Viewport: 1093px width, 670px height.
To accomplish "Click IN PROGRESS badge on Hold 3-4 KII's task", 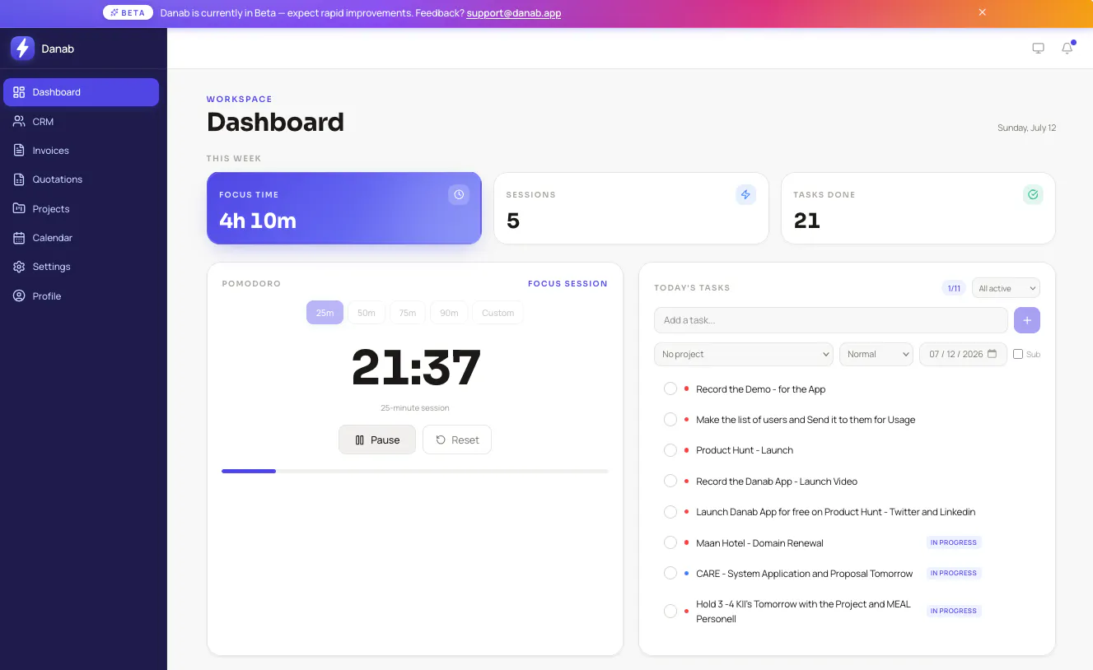I will pyautogui.click(x=954, y=611).
